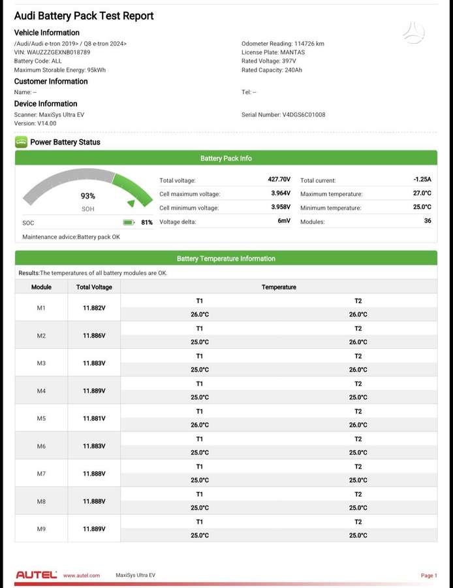Select module M6 row label
Screen dimensions: 453x588
[x=41, y=446]
